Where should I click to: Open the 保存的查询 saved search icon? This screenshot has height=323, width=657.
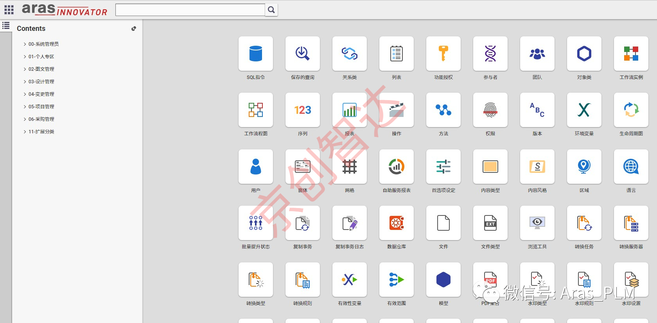[303, 54]
